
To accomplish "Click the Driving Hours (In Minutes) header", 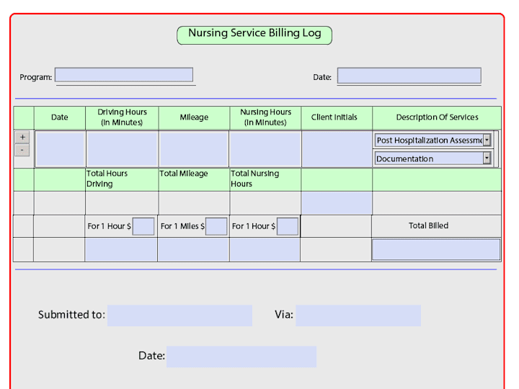I will (122, 117).
